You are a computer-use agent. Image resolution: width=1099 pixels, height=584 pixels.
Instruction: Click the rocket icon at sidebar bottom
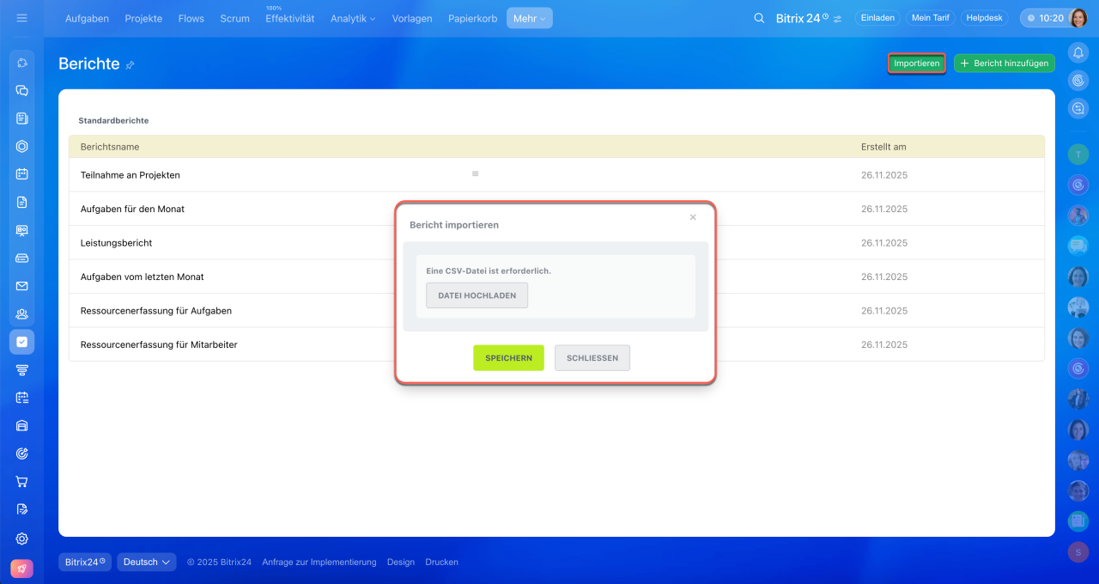point(22,569)
